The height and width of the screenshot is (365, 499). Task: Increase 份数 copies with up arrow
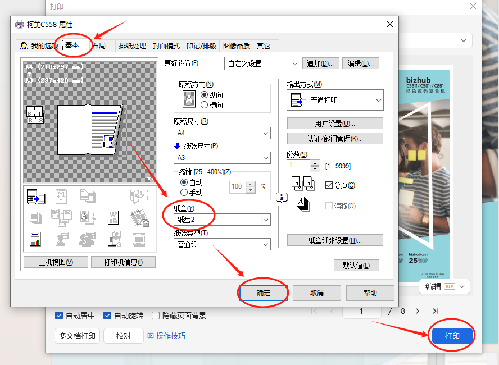(x=315, y=163)
